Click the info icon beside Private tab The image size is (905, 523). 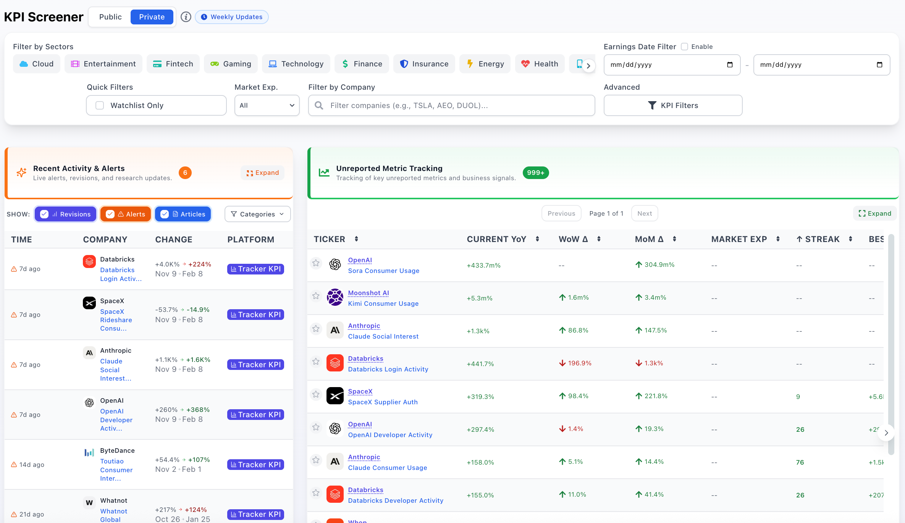186,17
